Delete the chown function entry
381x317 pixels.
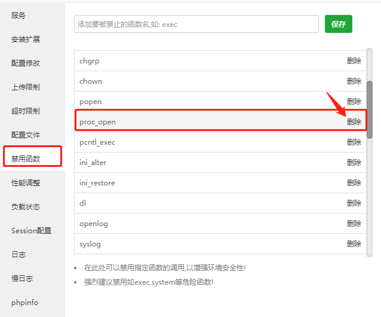coord(354,81)
